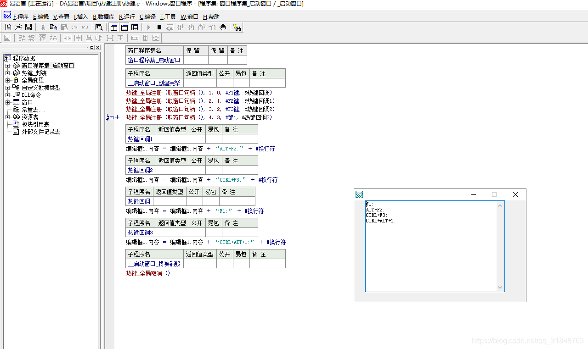
Task: Click the _启动窗口_创建完毕 subroutine name cell
Action: pyautogui.click(x=154, y=83)
